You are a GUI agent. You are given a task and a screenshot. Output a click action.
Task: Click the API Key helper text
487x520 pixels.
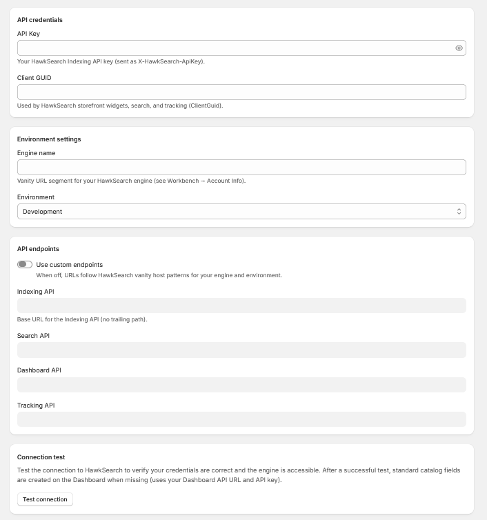[x=111, y=61]
